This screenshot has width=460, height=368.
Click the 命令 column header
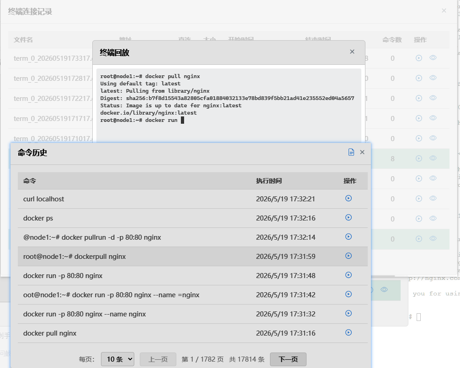click(x=30, y=181)
